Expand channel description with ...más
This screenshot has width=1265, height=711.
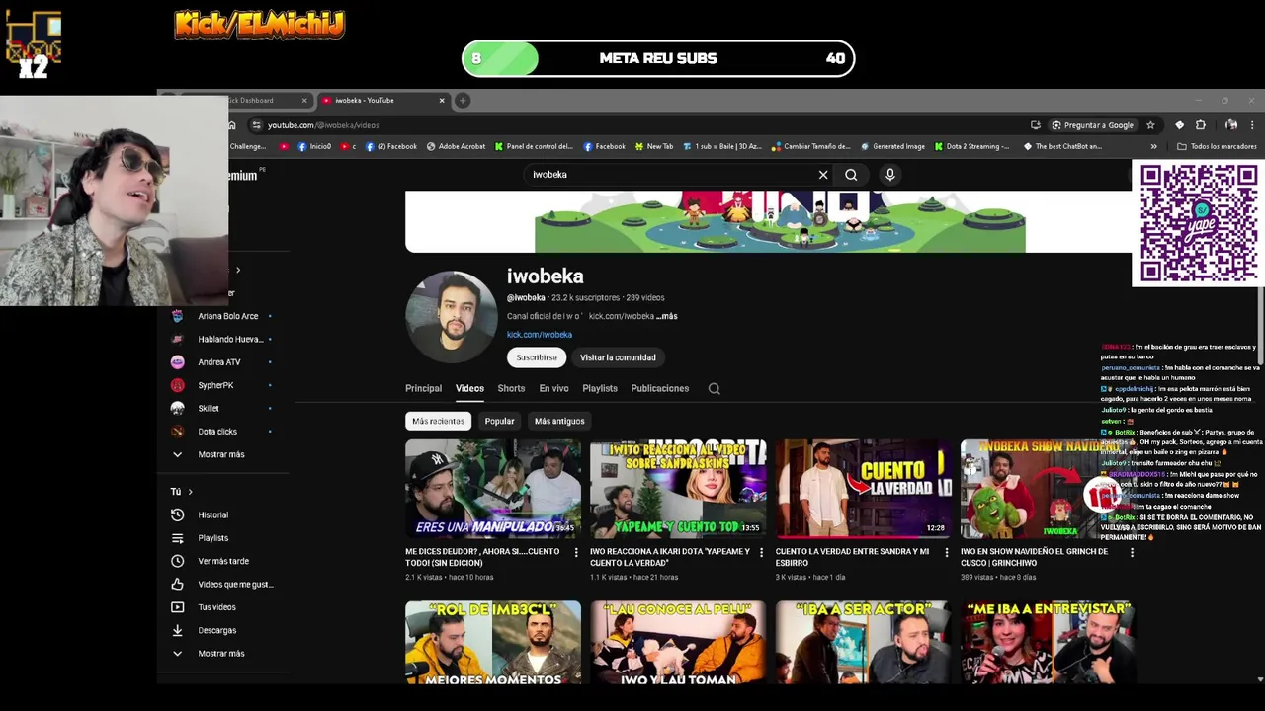pyautogui.click(x=666, y=316)
